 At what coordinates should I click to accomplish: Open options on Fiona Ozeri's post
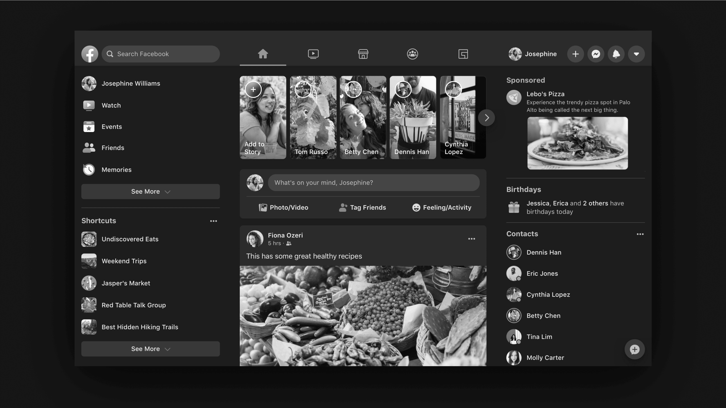pyautogui.click(x=472, y=239)
